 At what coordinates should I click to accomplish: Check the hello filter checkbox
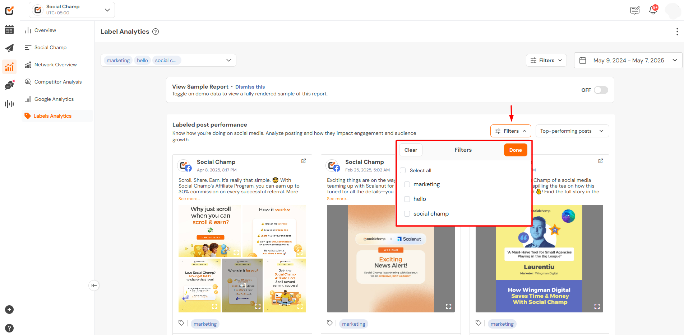click(x=407, y=199)
